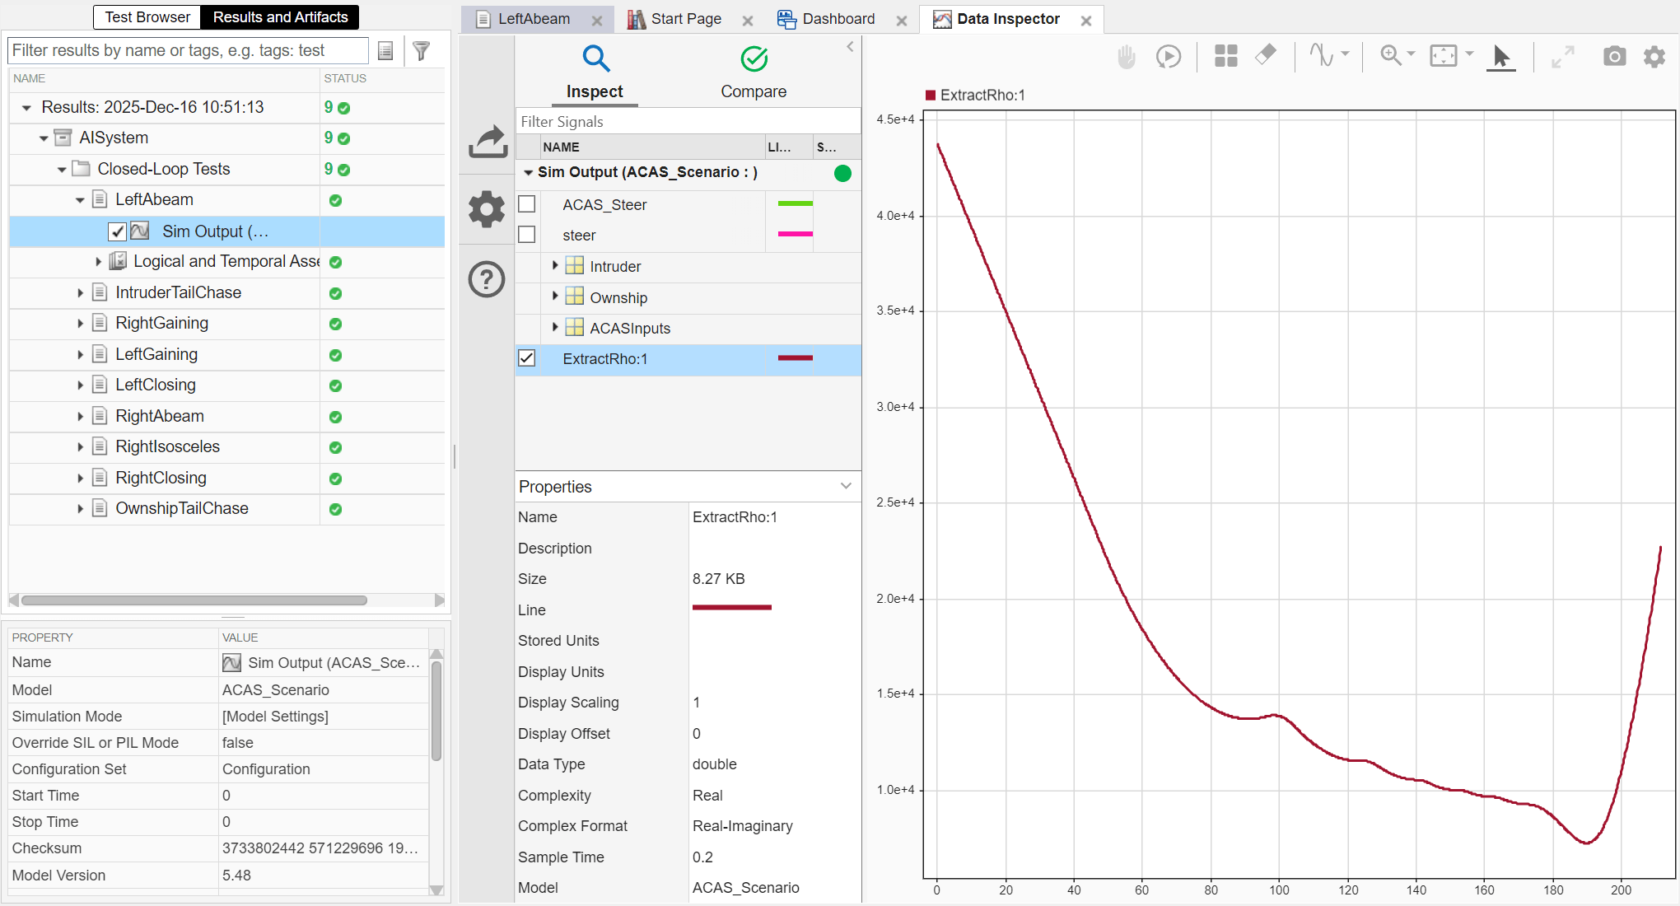This screenshot has width=1680, height=906.
Task: Open the cursors dropdown arrow
Action: pos(1345,54)
